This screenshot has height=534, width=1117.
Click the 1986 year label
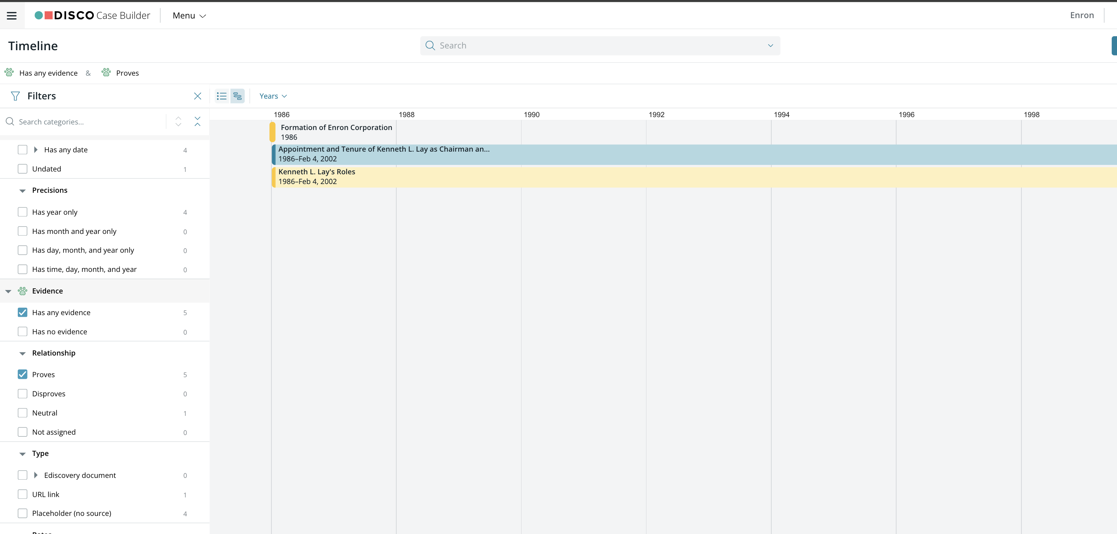(282, 114)
